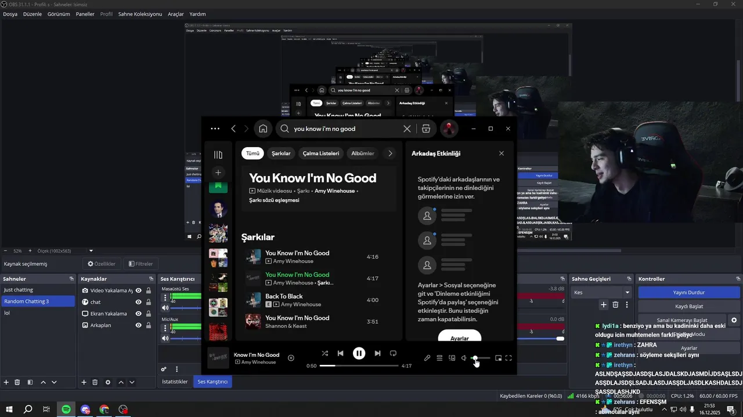Open preview zoom percentage dropdown arrow
The image size is (743, 417).
point(91,251)
